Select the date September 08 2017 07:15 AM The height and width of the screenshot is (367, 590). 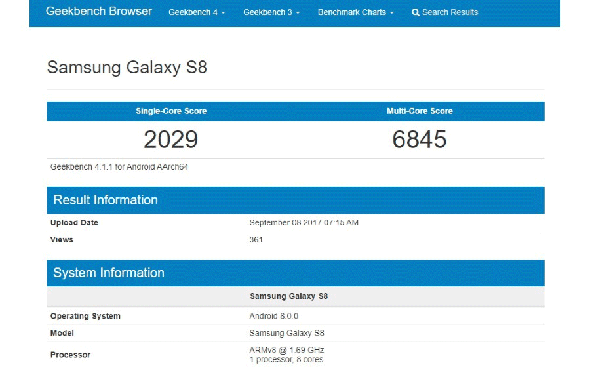pos(304,223)
